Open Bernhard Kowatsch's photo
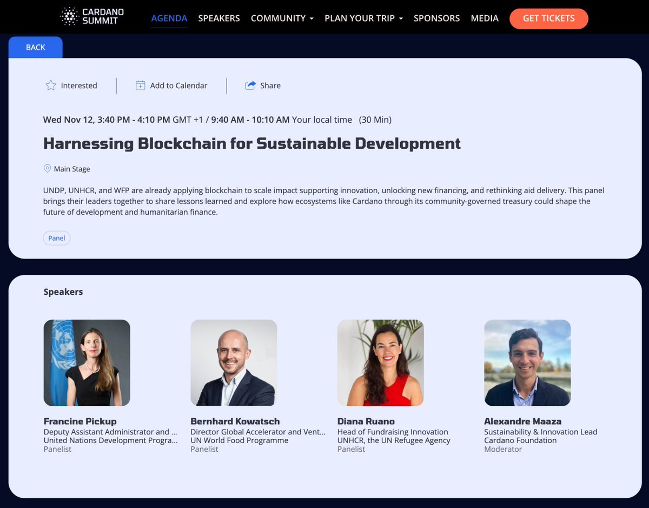 tap(234, 363)
